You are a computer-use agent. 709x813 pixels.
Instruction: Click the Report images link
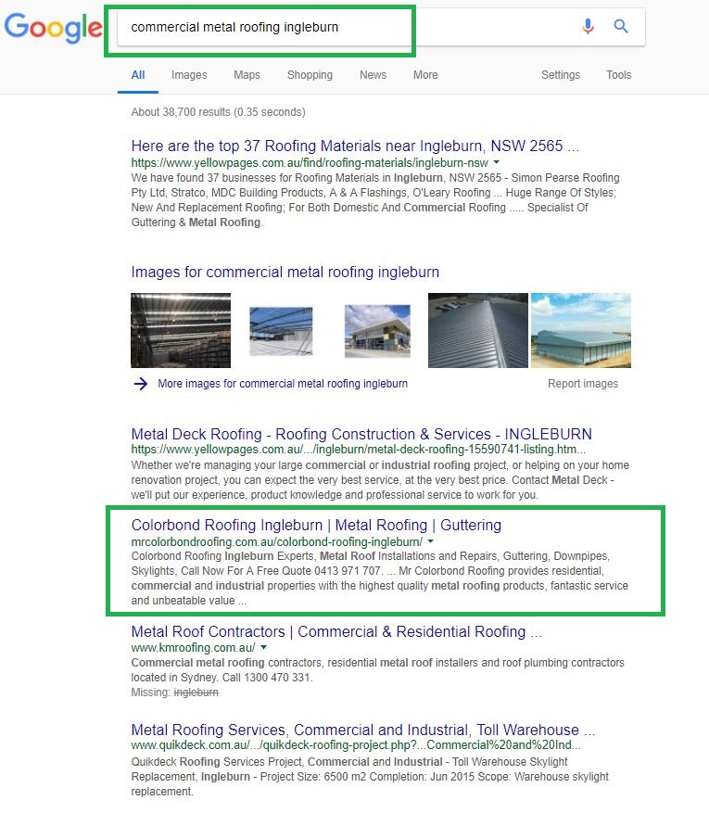pyautogui.click(x=583, y=384)
